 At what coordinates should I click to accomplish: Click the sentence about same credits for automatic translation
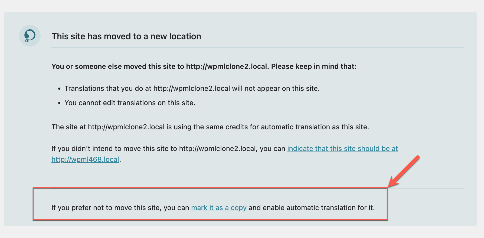tap(210, 127)
